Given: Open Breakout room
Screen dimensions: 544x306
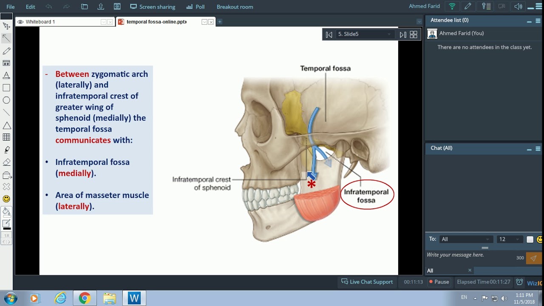Looking at the screenshot, I should coord(235,7).
